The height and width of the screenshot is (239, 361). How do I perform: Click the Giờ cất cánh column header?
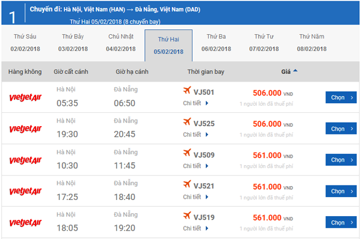click(71, 71)
